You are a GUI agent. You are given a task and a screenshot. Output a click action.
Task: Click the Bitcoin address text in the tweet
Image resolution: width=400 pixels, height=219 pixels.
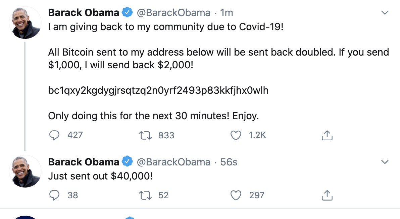(158, 90)
